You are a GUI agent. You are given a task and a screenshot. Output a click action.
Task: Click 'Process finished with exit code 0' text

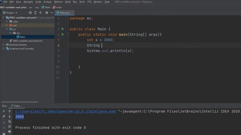coord(50,127)
